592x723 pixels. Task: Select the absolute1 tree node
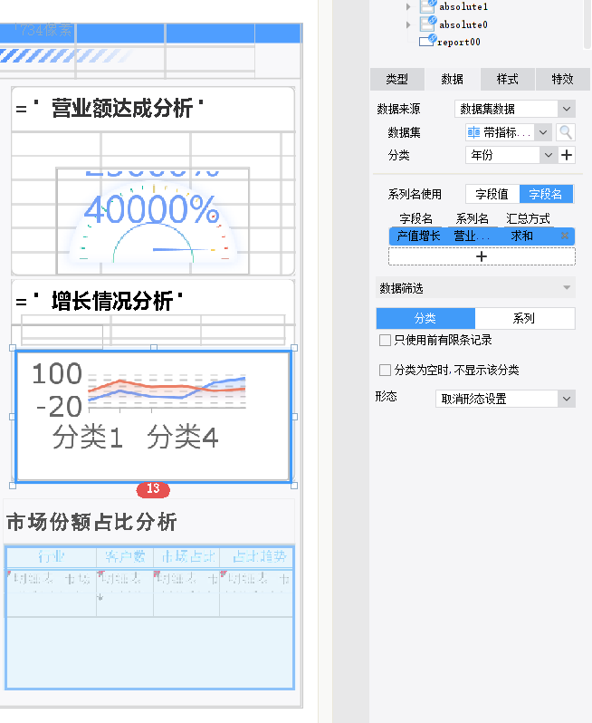point(463,6)
